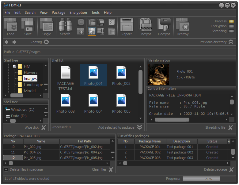Open the Edit menu
The width and height of the screenshot is (239, 185).
pyautogui.click(x=17, y=13)
